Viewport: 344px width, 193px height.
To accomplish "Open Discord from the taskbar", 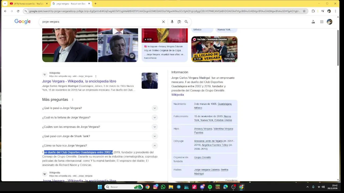I will click(202, 187).
